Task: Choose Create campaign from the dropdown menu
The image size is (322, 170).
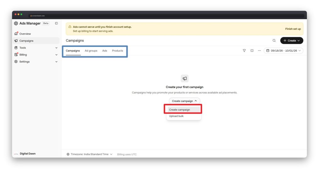Action: (x=184, y=110)
